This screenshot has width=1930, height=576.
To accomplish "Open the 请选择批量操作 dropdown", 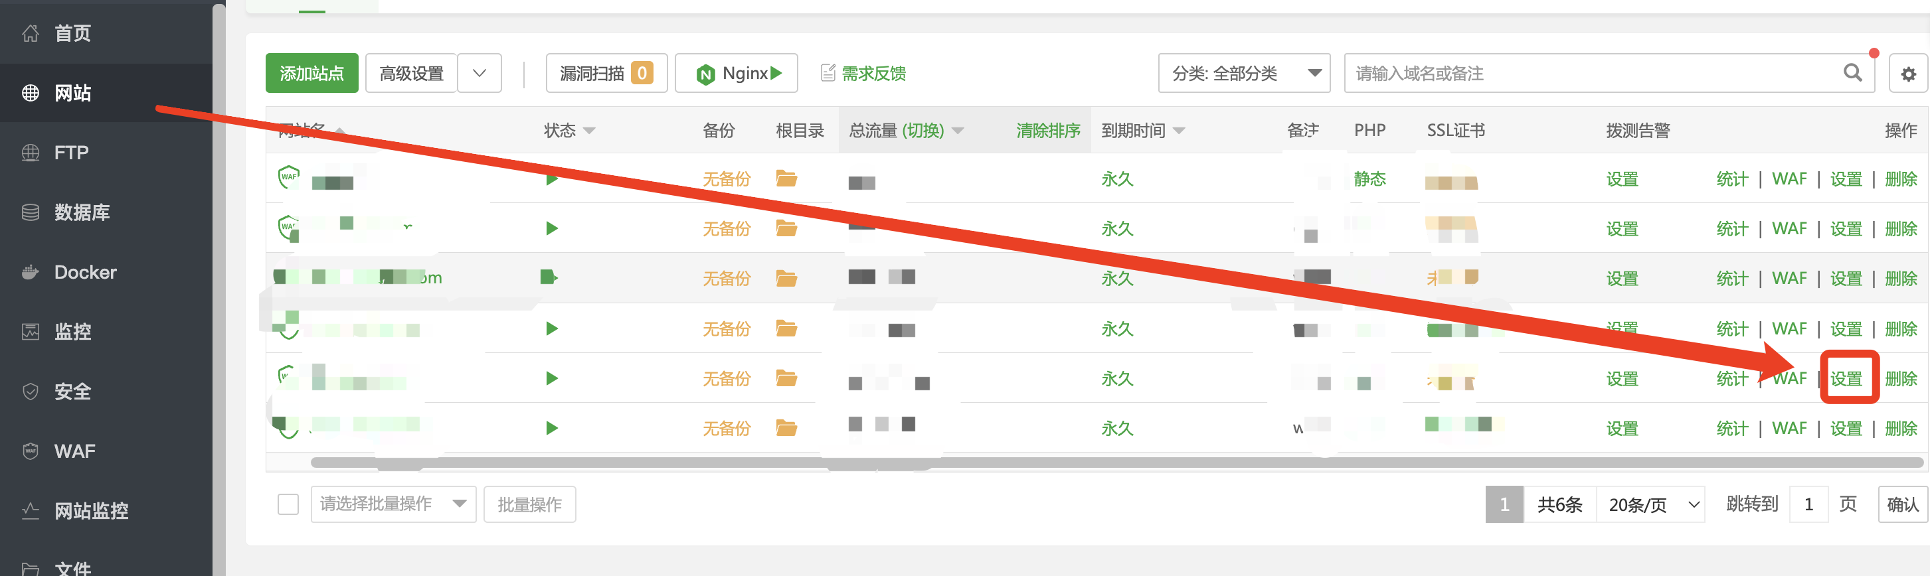I will (x=393, y=504).
